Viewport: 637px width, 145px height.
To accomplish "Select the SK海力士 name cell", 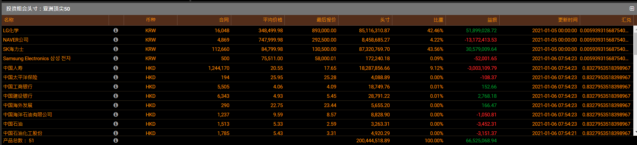I will 13,49.
